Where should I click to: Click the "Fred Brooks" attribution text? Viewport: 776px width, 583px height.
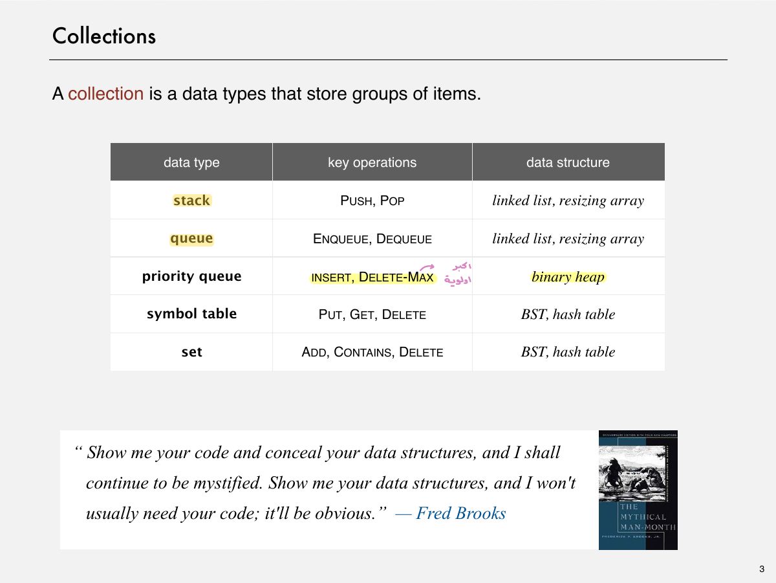[x=460, y=513]
